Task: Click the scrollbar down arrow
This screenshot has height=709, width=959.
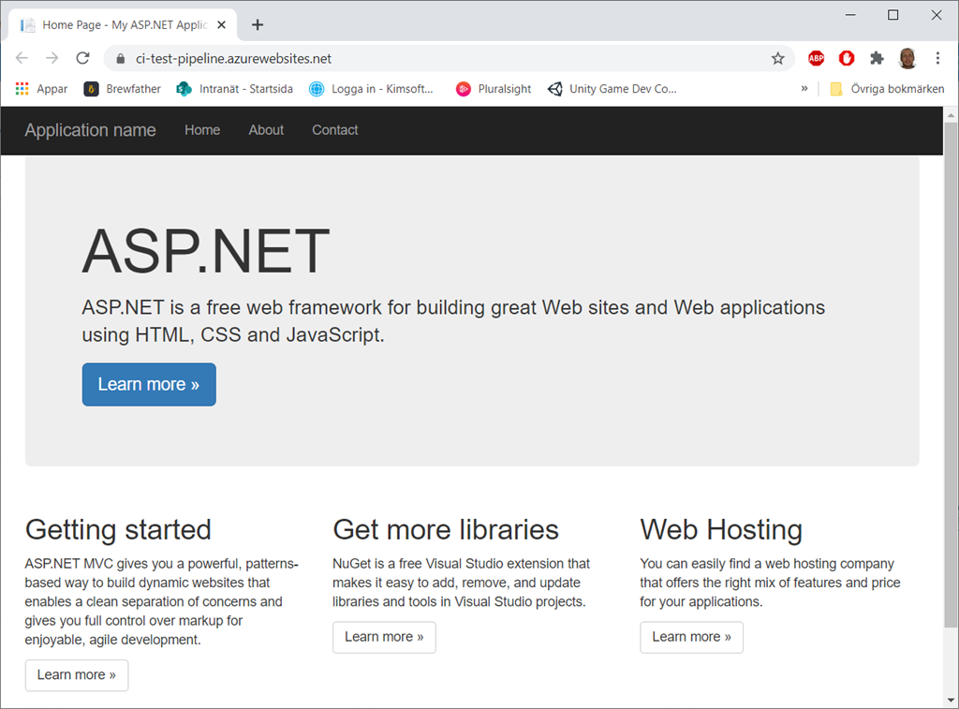Action: pos(952,701)
